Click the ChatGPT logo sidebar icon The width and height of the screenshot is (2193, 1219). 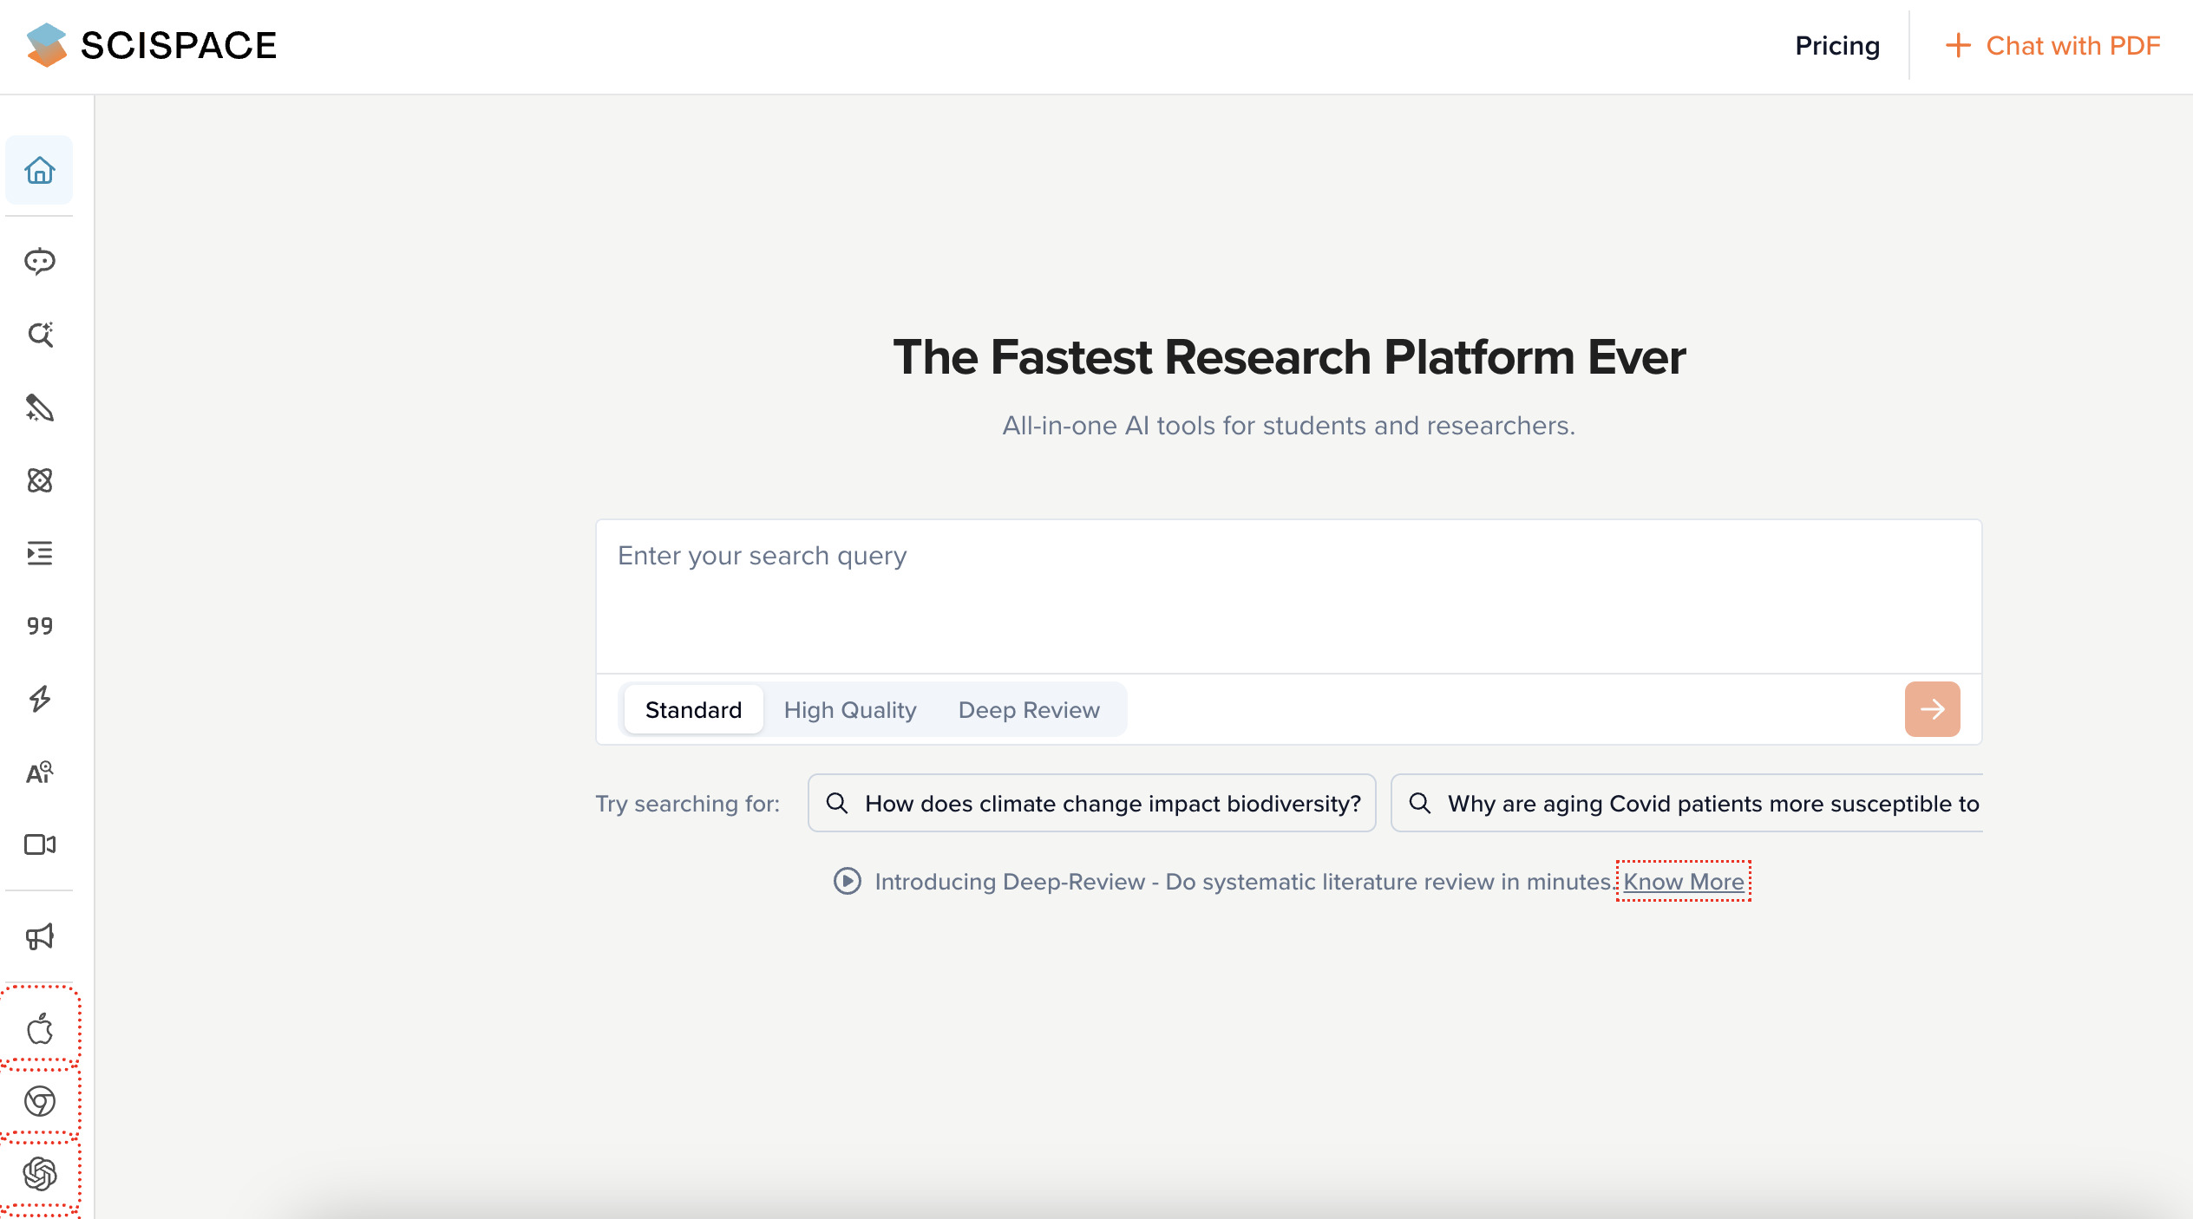(40, 1174)
